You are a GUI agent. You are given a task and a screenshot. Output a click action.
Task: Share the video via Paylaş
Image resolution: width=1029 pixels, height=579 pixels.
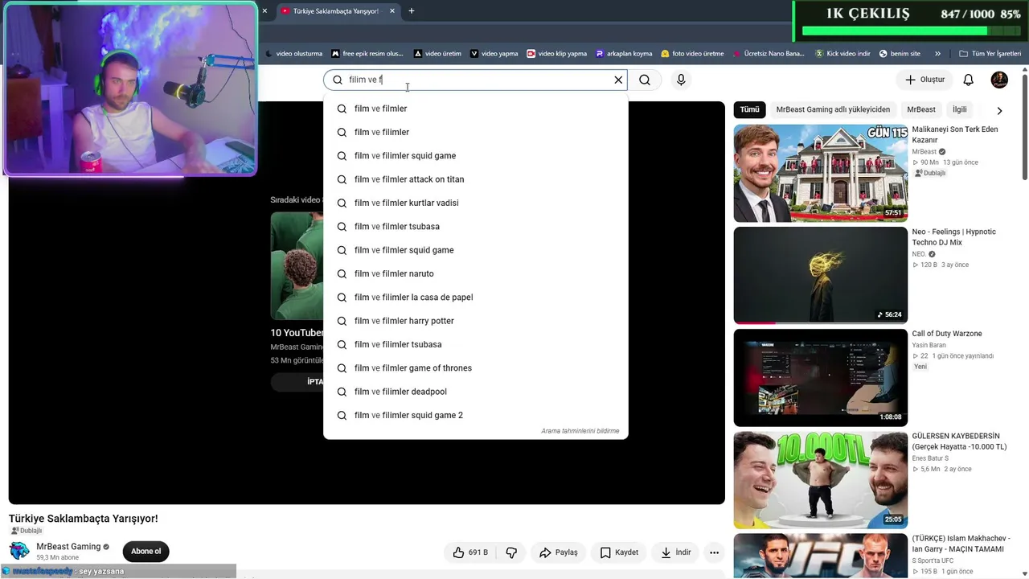coord(558,552)
